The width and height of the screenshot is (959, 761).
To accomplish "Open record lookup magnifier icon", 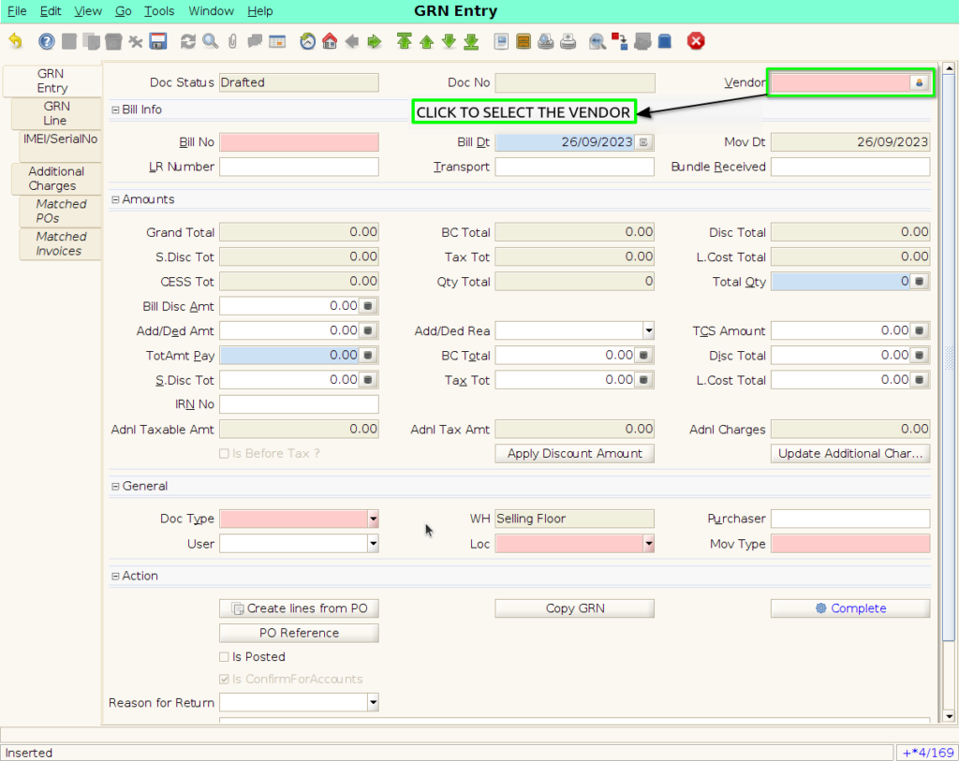I will [x=211, y=41].
